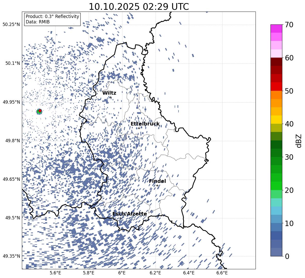The height and width of the screenshot is (278, 305).
Task: Click the Wiltz city label
Action: (x=109, y=93)
